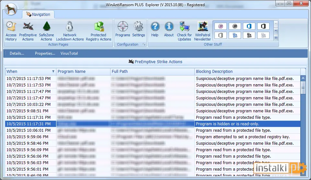Click the Properties... button

click(45, 53)
